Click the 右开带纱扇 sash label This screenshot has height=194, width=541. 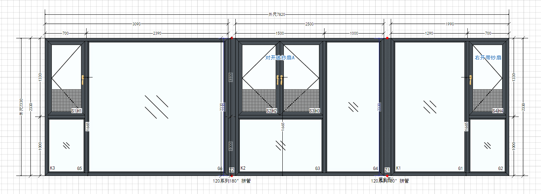(488, 58)
